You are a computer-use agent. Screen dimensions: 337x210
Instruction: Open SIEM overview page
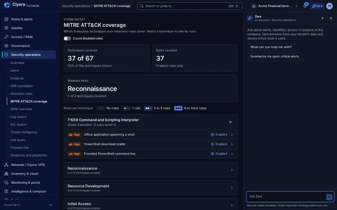point(21,109)
